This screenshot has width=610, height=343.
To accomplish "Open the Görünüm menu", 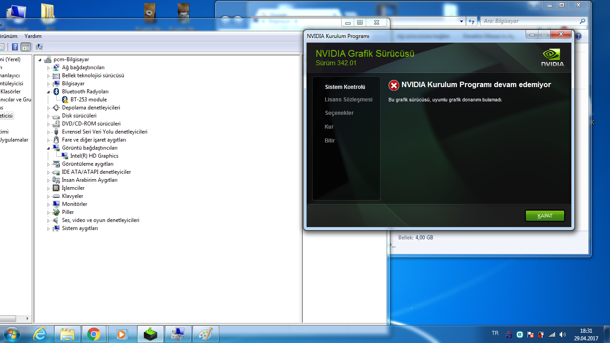I will 8,36.
